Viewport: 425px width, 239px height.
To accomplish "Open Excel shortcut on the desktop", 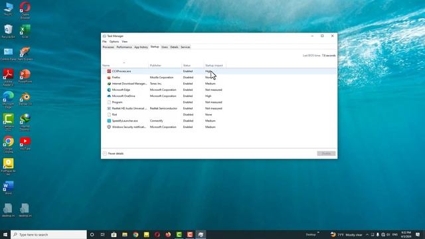I will [x=25, y=31].
